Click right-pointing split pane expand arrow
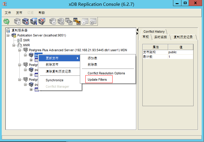The width and height of the screenshot is (204, 142). pyautogui.click(x=137, y=34)
